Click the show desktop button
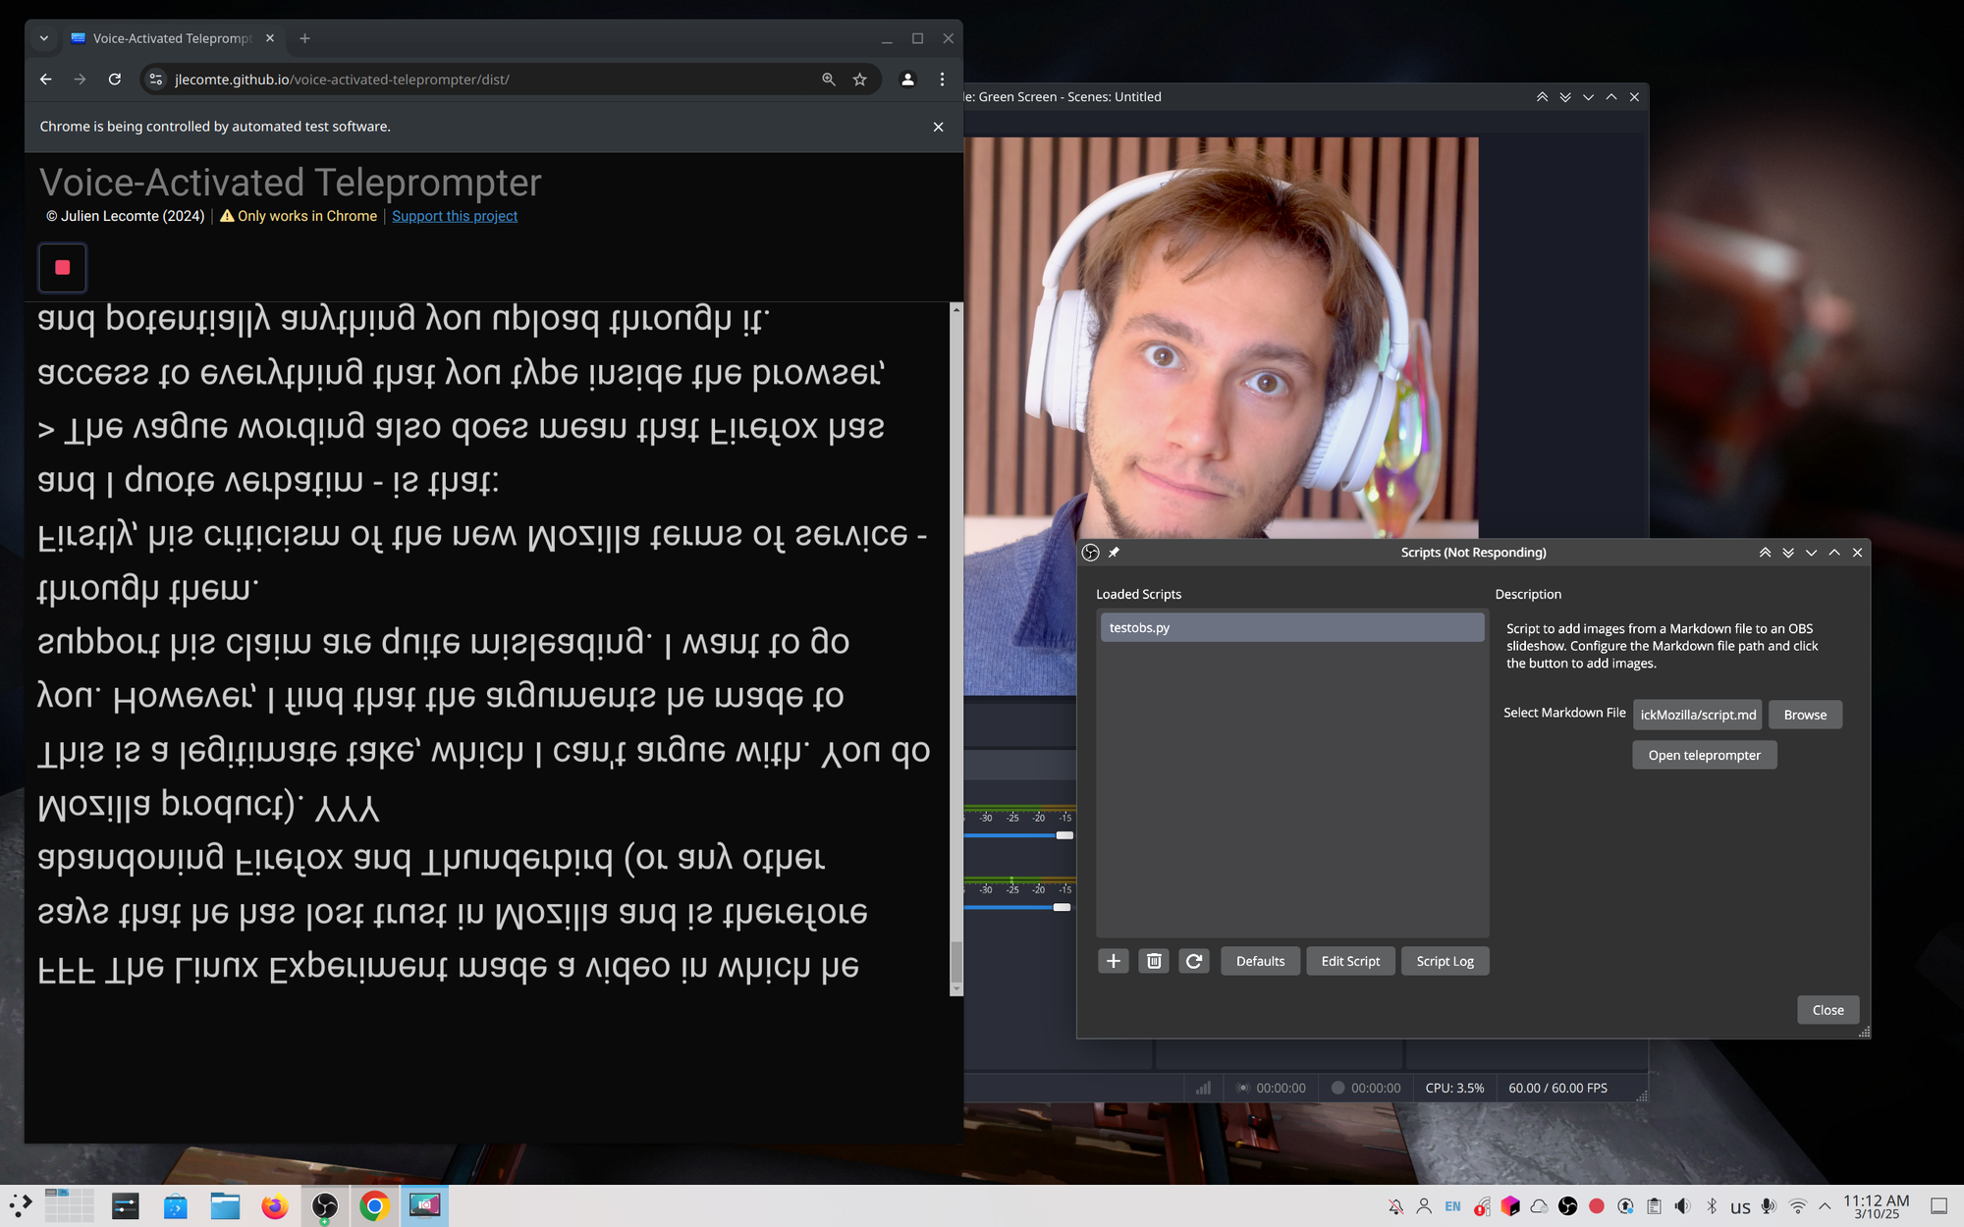 1938,1206
